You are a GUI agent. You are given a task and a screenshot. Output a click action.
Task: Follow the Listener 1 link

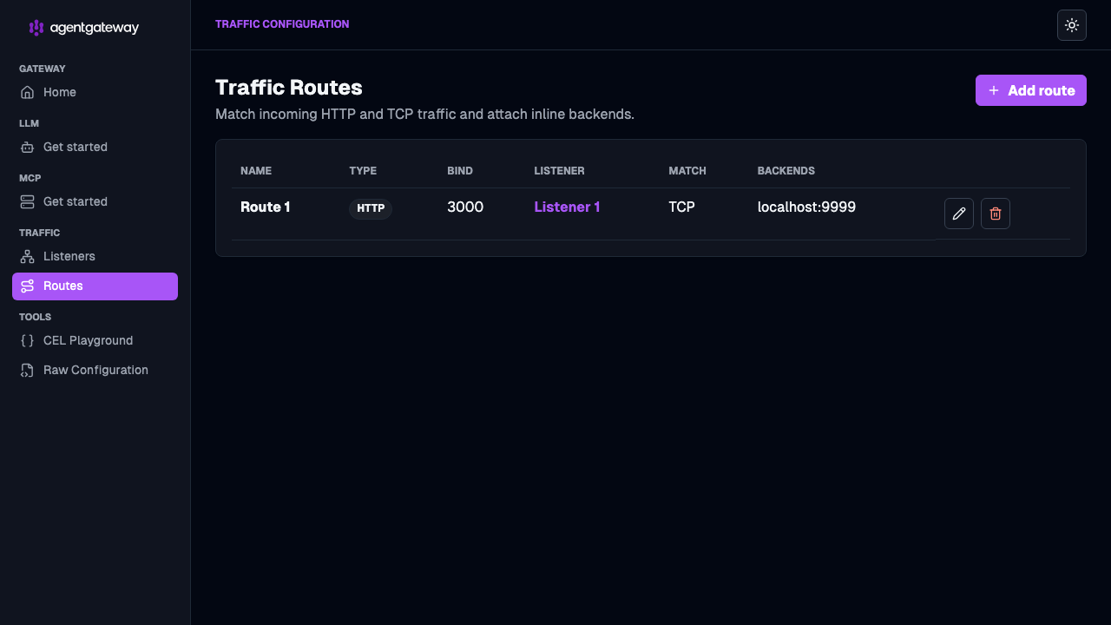(x=567, y=207)
